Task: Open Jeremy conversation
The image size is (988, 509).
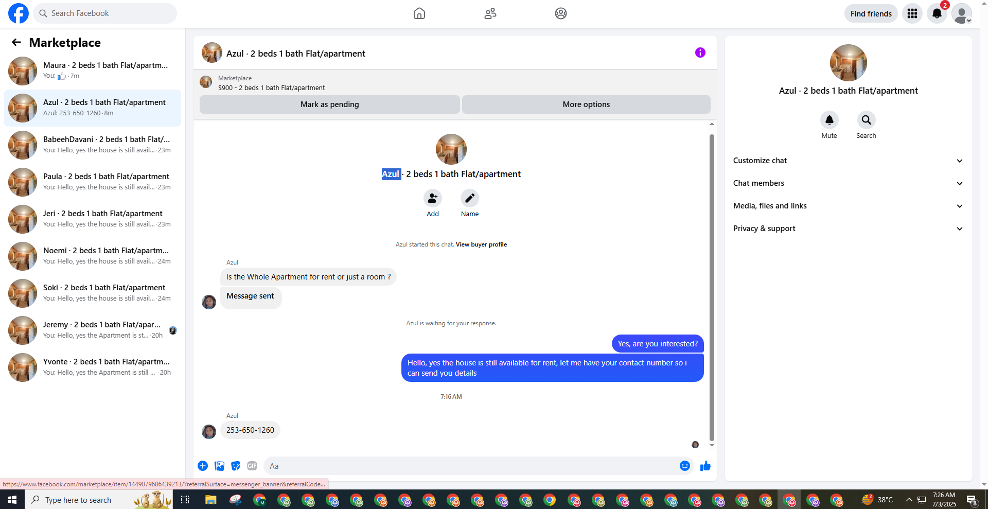Action: pyautogui.click(x=93, y=330)
